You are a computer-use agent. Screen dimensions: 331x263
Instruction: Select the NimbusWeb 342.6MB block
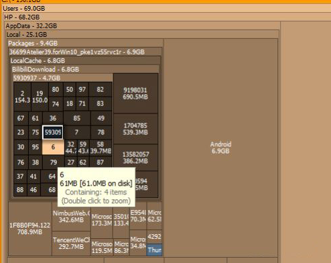pos(71,217)
